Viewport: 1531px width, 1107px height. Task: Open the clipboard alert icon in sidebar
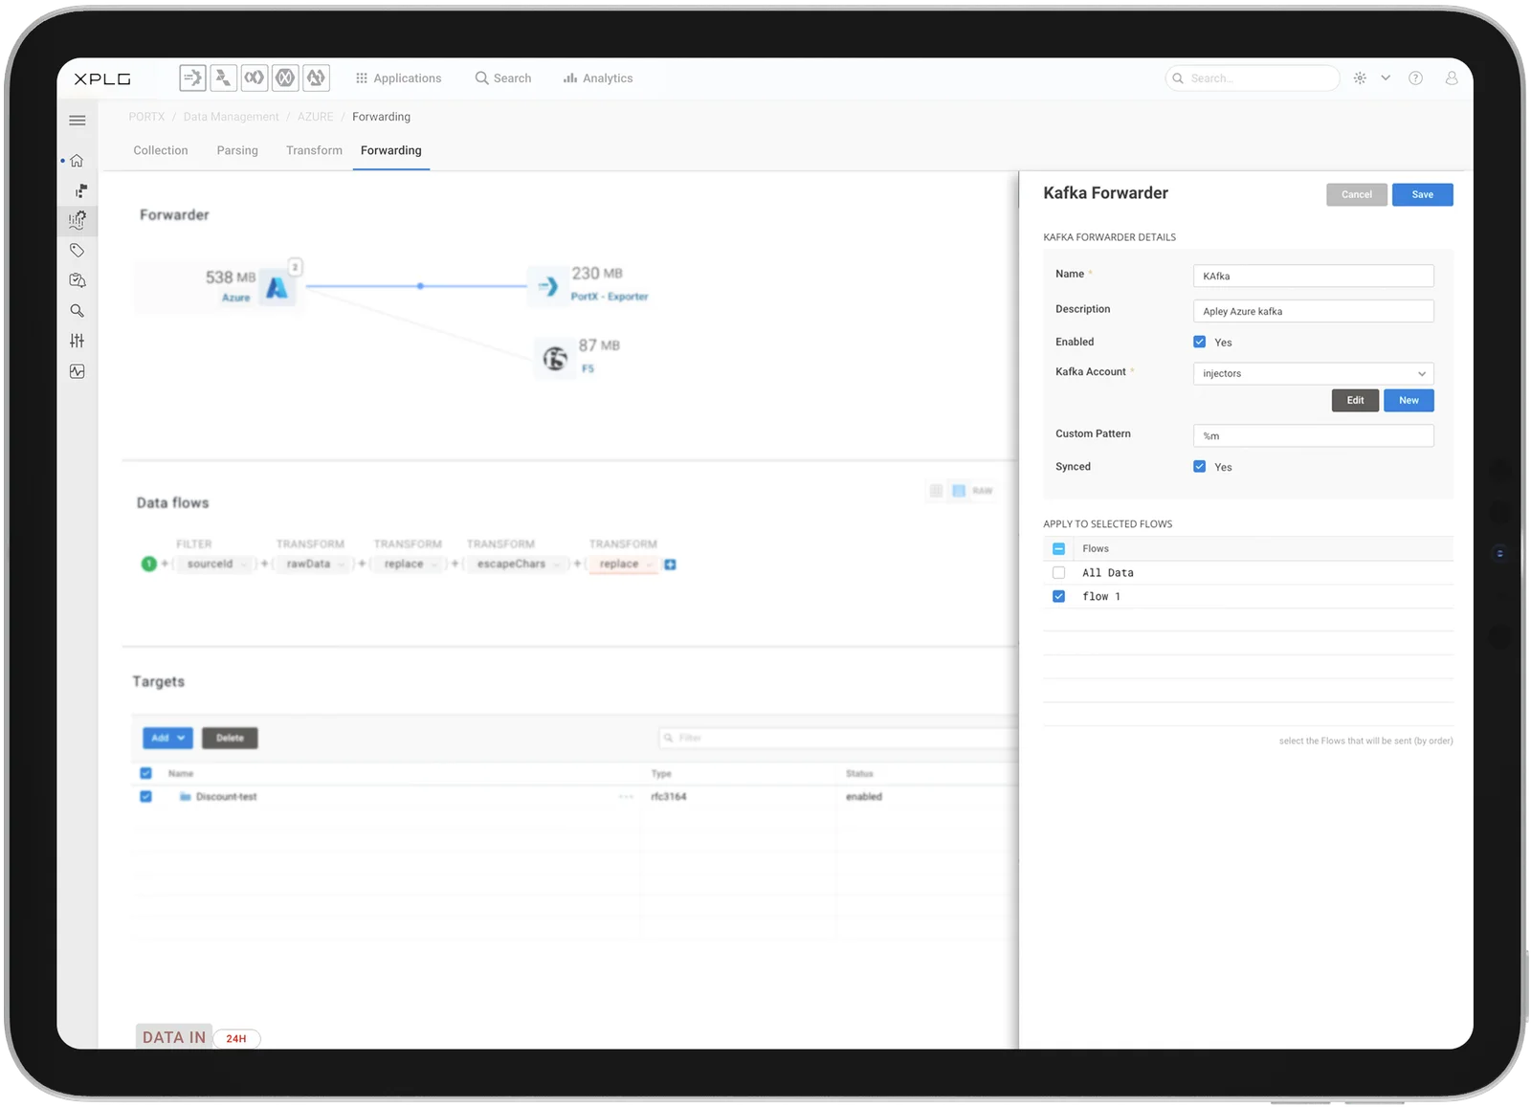coord(78,280)
